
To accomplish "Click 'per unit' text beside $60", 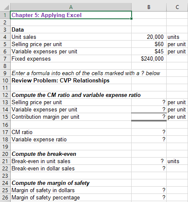I will click(176, 44).
